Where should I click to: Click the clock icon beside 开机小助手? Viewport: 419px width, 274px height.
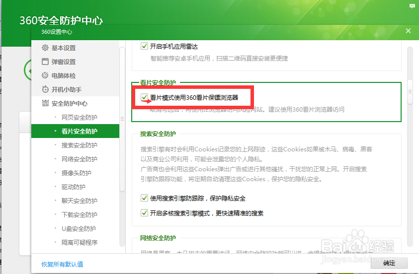pos(45,89)
